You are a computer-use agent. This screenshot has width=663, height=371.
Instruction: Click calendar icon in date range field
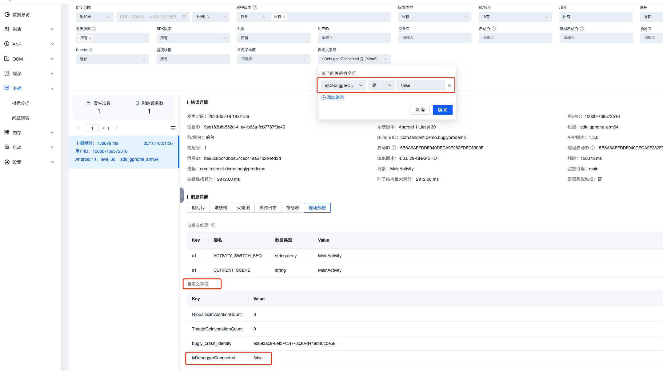coord(184,17)
